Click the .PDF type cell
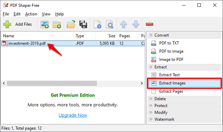The height and width of the screenshot is (132, 223). pyautogui.click(x=80, y=43)
